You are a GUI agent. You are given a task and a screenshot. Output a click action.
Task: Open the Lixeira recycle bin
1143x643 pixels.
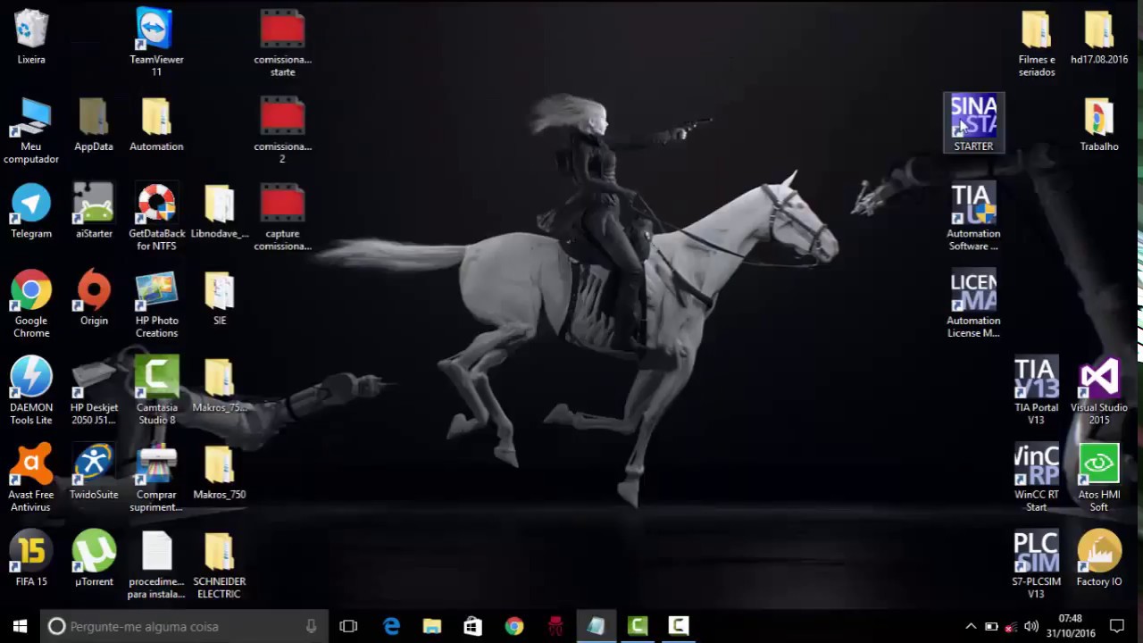pos(31,37)
